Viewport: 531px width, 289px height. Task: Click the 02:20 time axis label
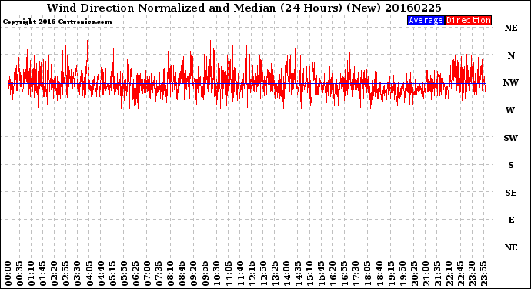click(x=55, y=274)
